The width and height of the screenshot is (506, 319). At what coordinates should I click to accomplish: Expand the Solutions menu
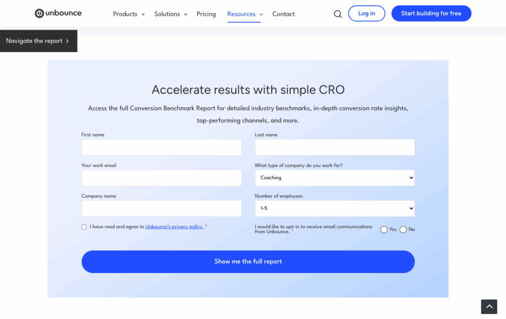170,14
